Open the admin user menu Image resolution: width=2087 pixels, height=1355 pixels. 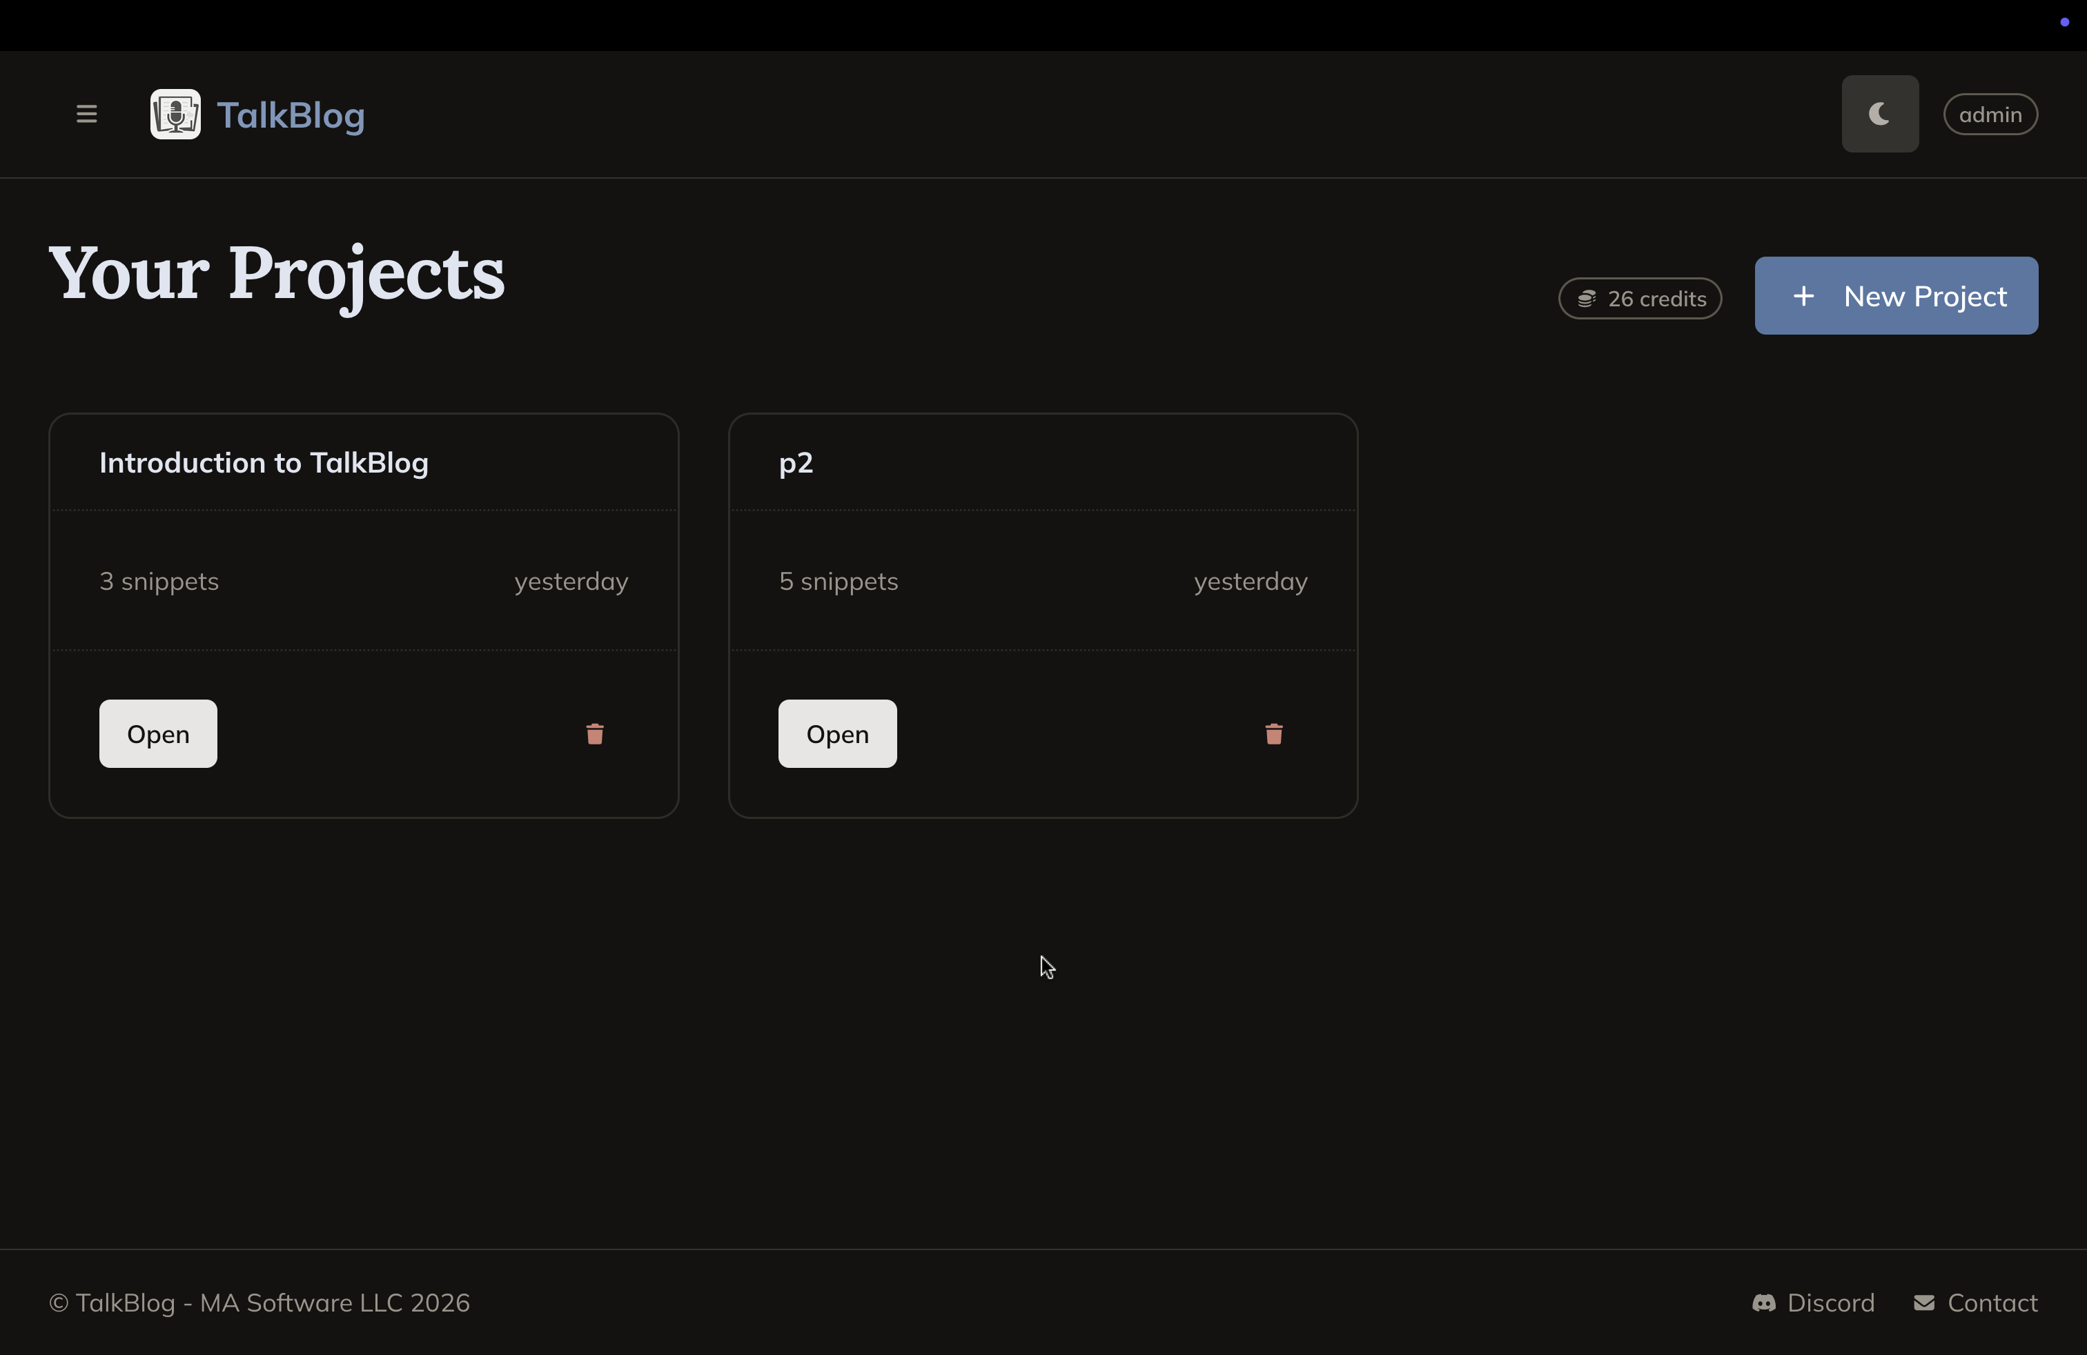(x=1990, y=115)
